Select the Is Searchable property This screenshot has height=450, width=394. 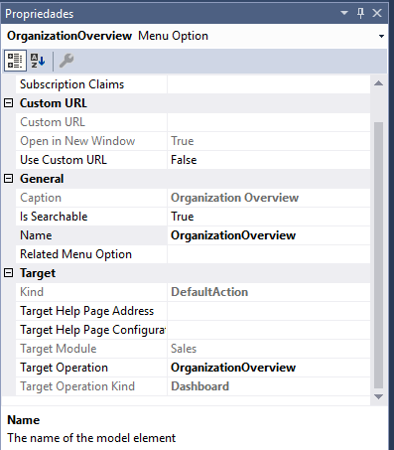coord(91,217)
